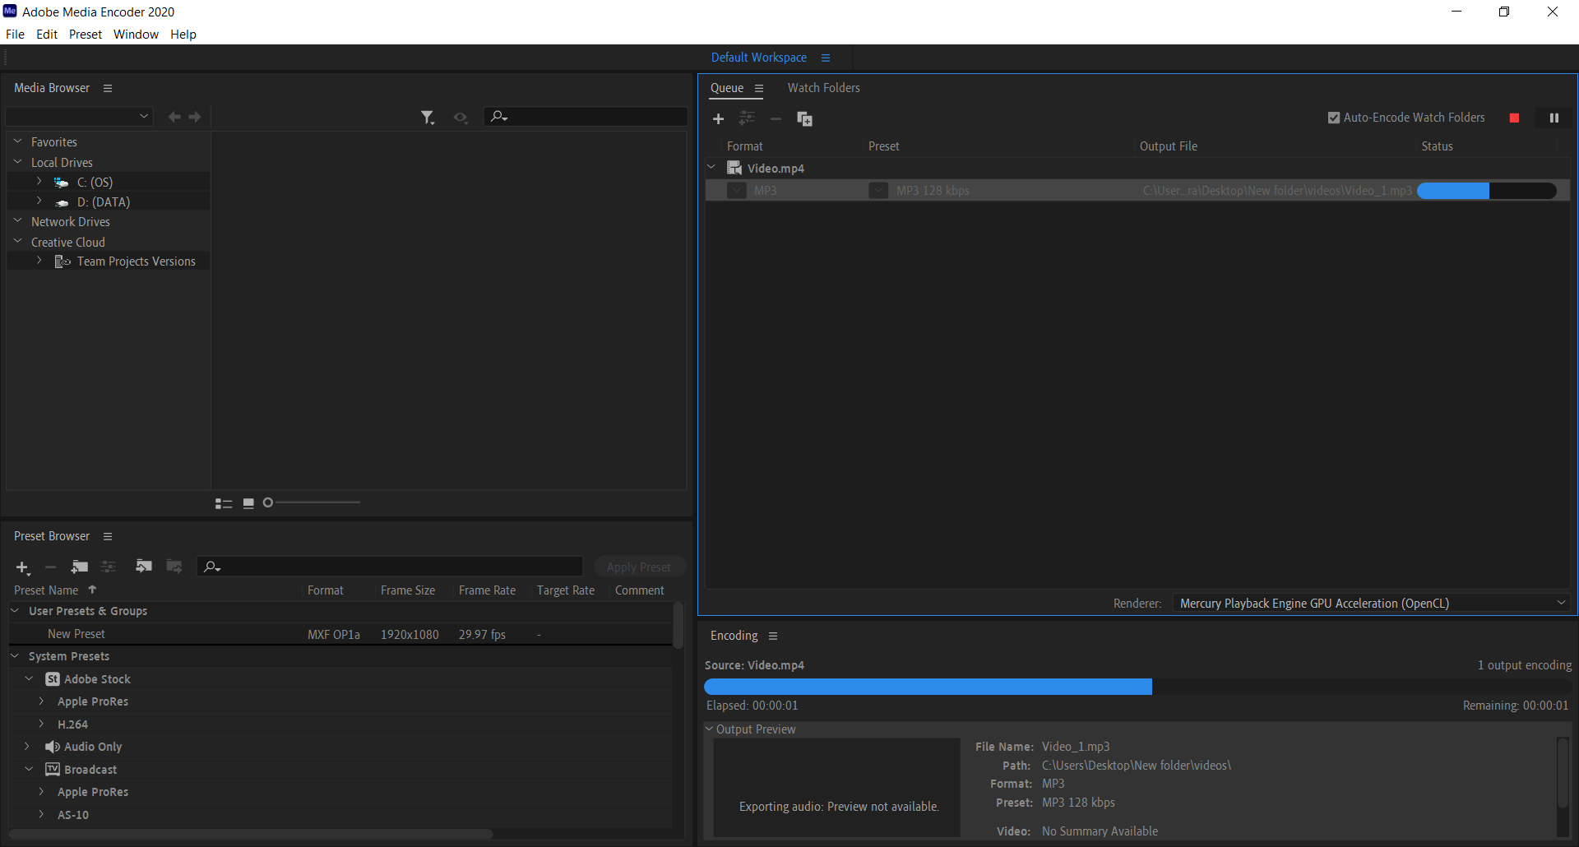
Task: Toggle Auto-Encode Watch Folders checkbox
Action: [1334, 118]
